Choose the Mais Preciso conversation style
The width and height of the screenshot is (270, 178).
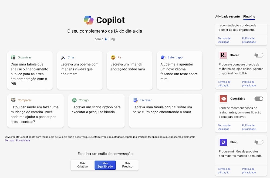click(x=127, y=165)
